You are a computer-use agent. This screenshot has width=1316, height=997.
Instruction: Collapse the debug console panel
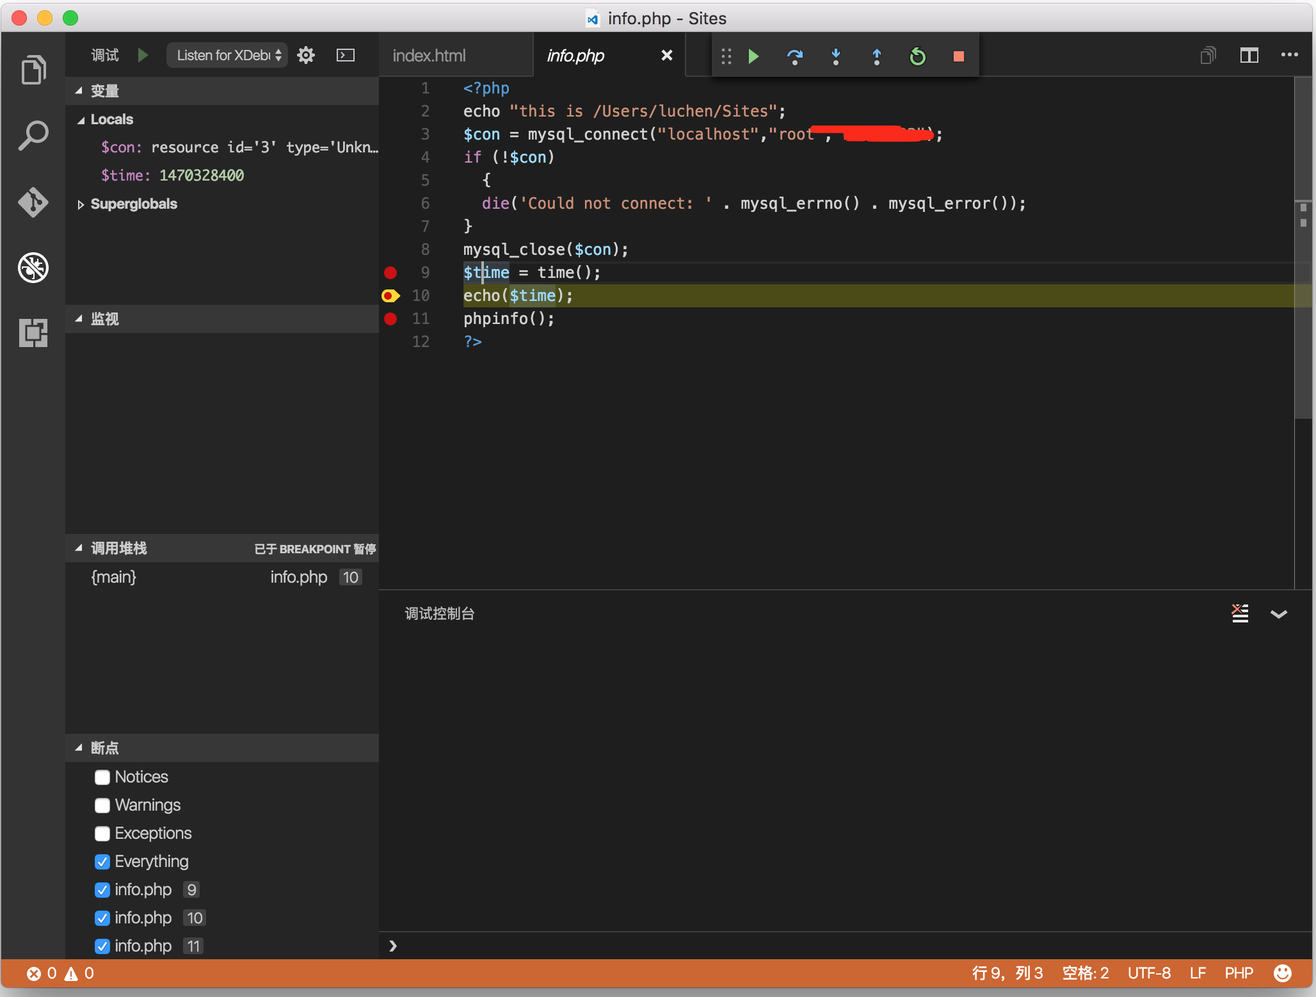[1279, 614]
